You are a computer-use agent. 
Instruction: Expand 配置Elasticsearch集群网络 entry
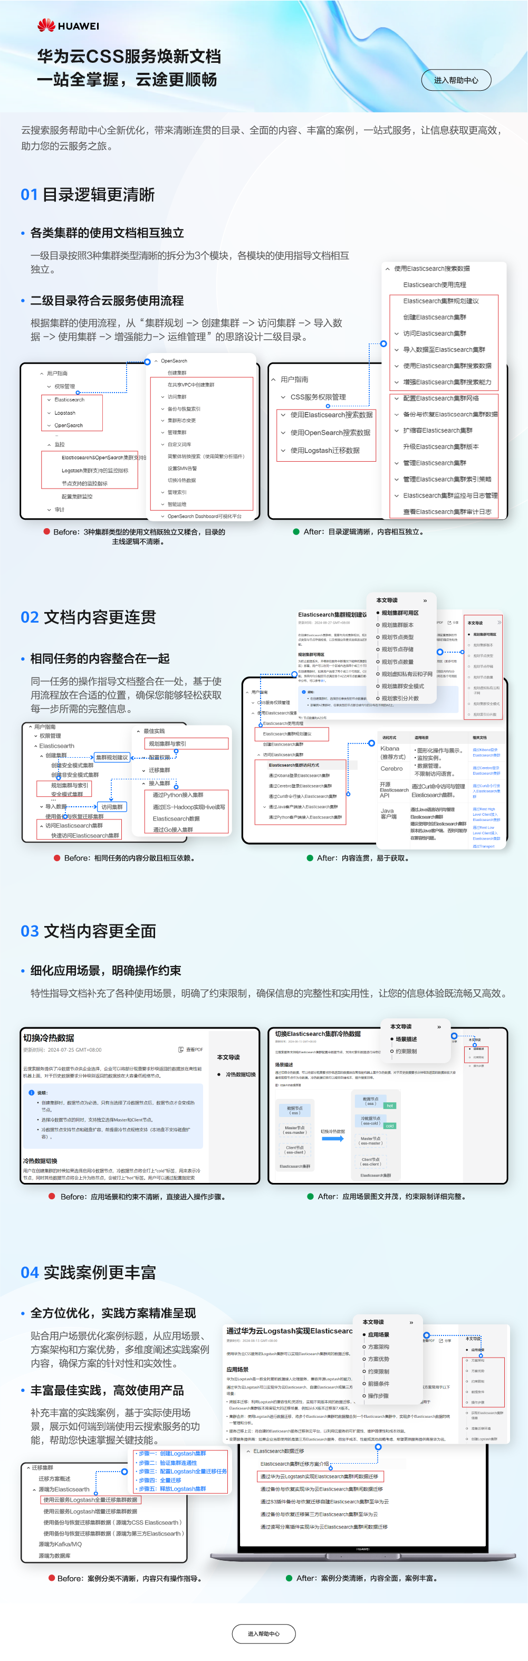click(x=397, y=398)
